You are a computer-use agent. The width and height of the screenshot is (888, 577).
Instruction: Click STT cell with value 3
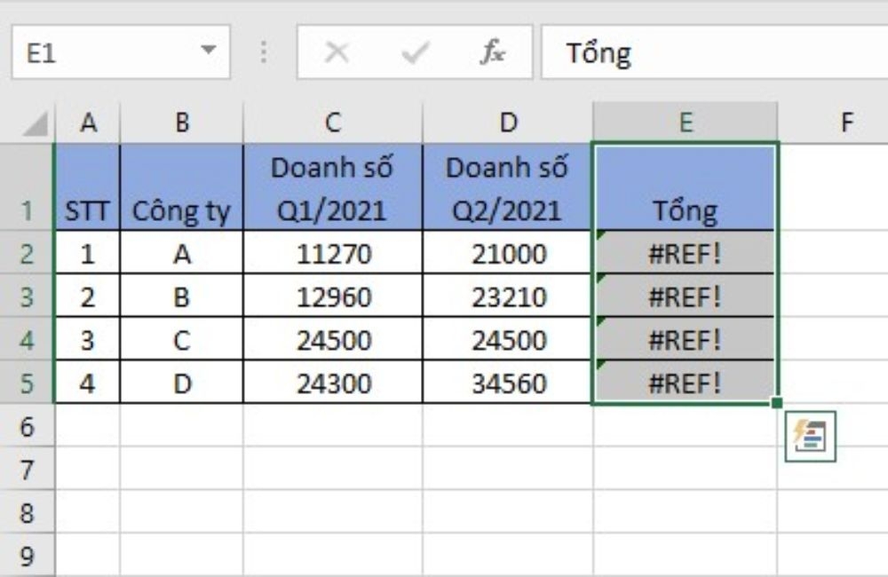[88, 338]
